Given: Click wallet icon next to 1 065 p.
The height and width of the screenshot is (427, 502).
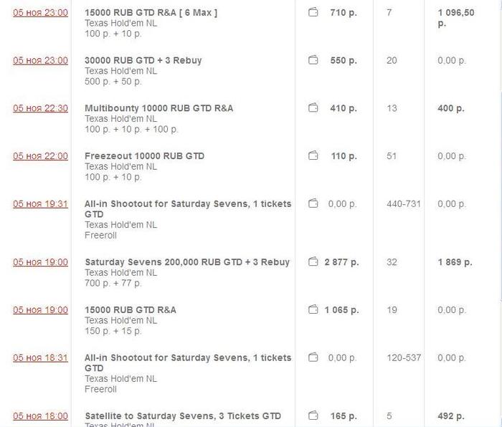Looking at the screenshot, I should pyautogui.click(x=313, y=310).
